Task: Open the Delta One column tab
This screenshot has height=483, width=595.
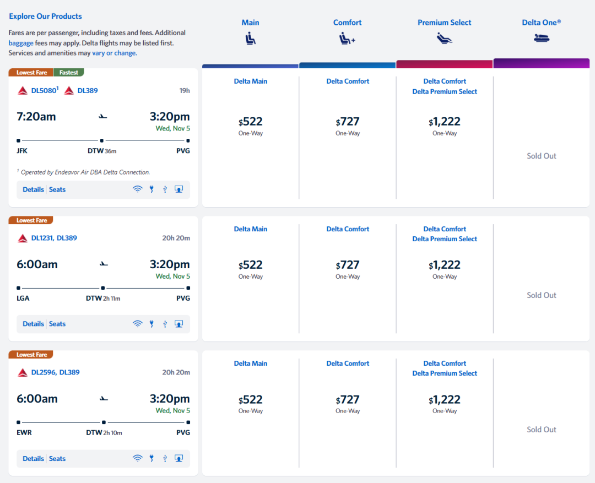Action: 542,23
